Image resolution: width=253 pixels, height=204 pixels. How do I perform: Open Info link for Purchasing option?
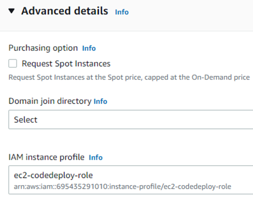pos(89,48)
